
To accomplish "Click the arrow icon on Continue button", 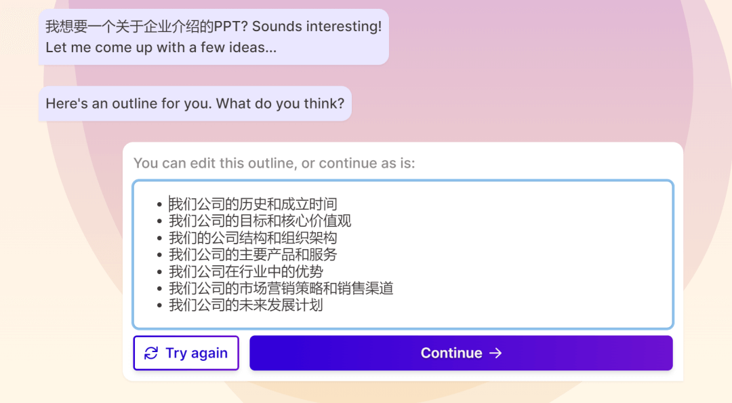I will coord(495,353).
